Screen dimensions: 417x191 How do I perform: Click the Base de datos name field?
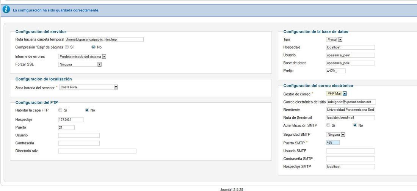(351, 63)
